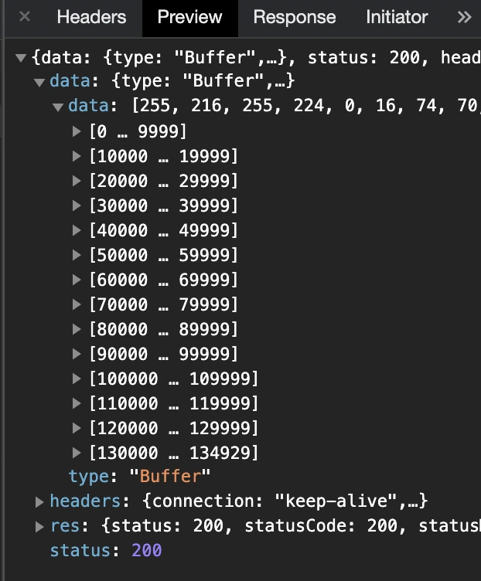Image resolution: width=481 pixels, height=581 pixels.
Task: Click the active Preview tab
Action: pos(189,17)
